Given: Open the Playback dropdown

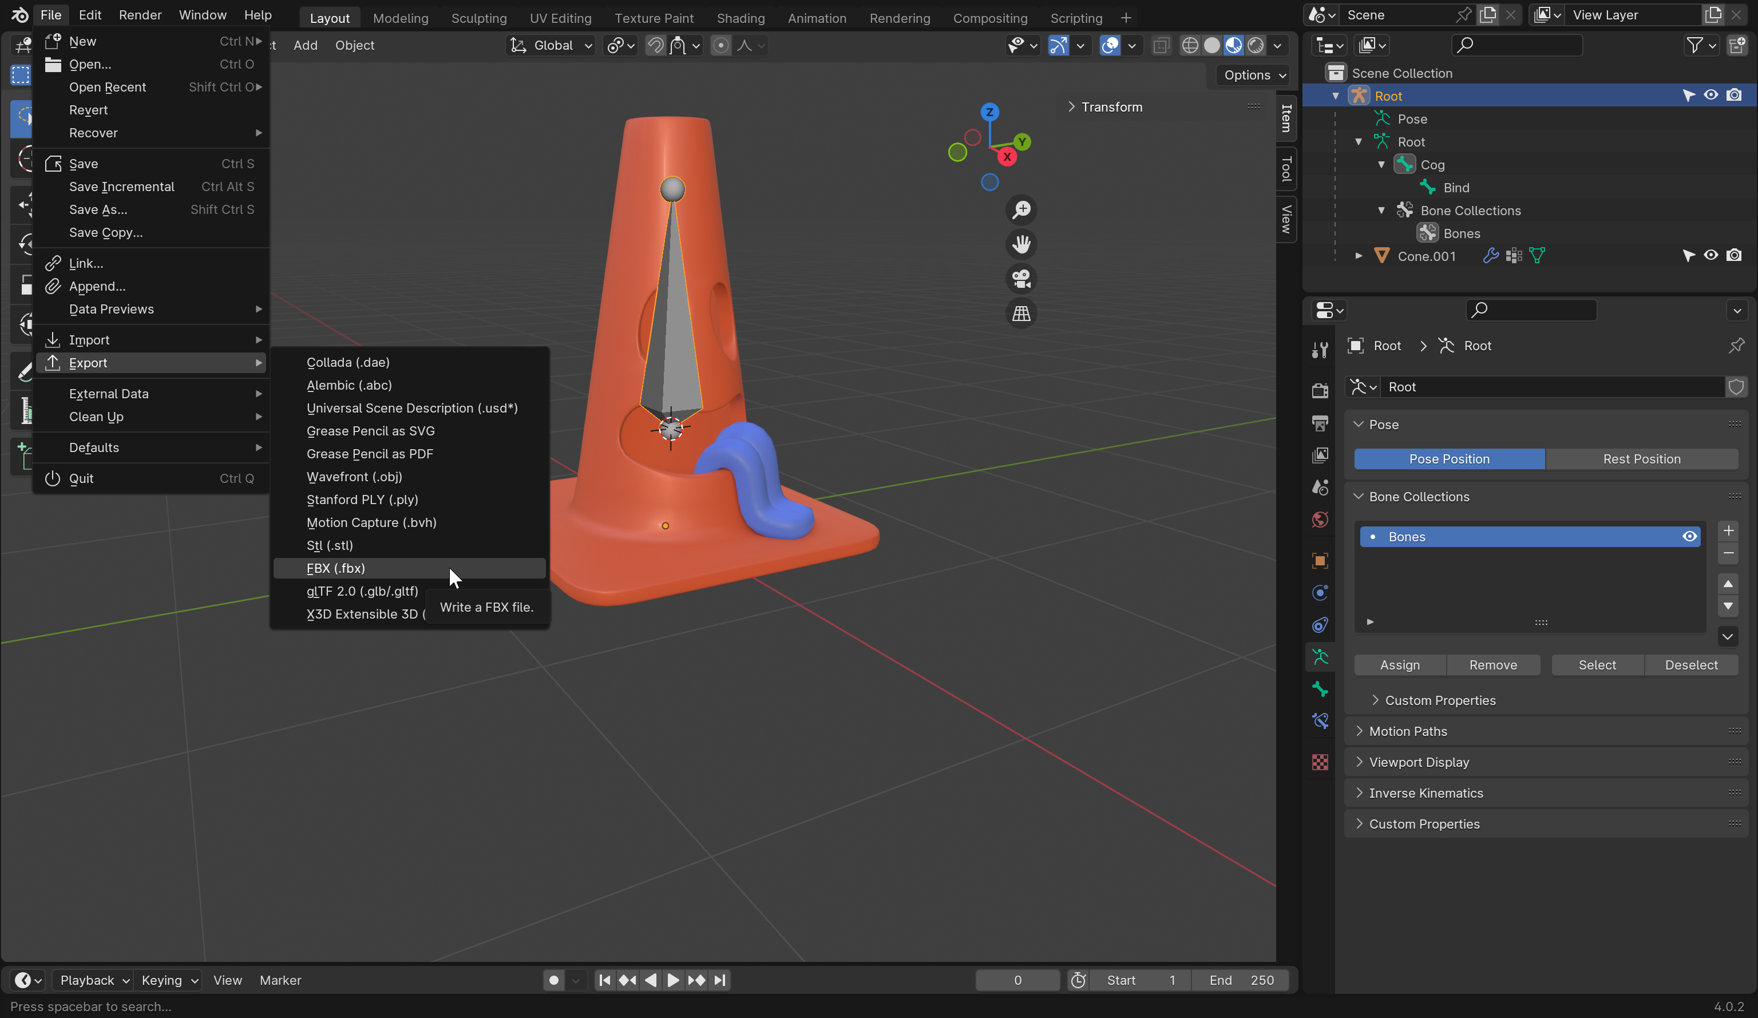Looking at the screenshot, I should (x=92, y=980).
